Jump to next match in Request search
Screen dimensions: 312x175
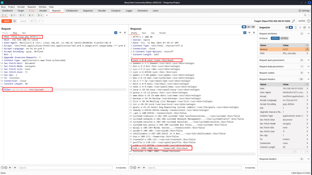[15, 168]
